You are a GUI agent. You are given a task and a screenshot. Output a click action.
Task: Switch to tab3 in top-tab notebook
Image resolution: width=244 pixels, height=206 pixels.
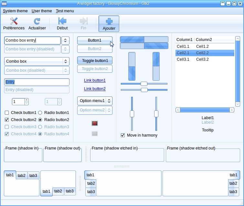pos(33,176)
